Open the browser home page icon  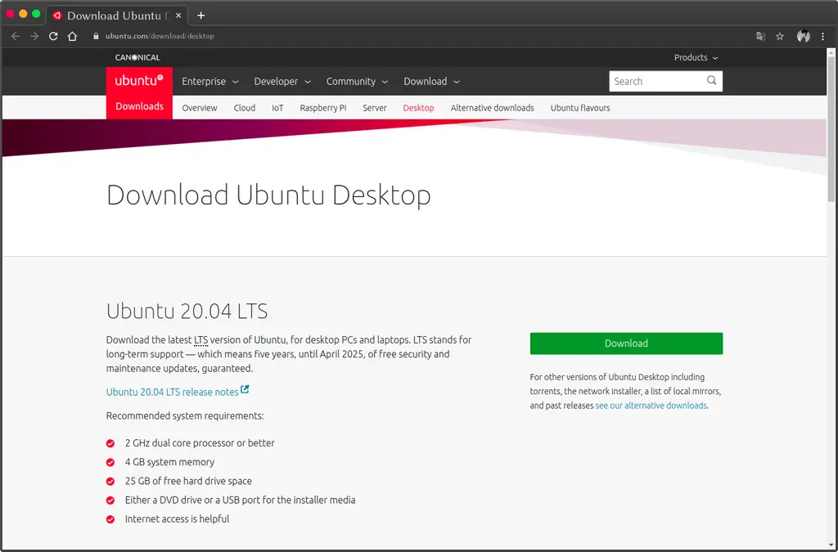(x=72, y=36)
